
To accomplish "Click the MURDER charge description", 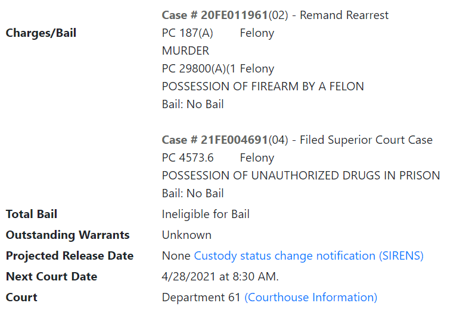I will coord(185,51).
